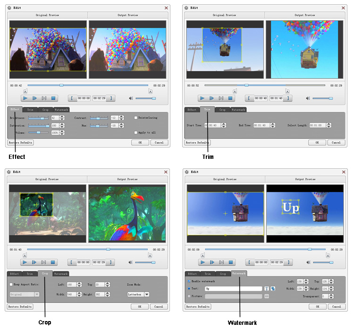Adjust Transparent value stepper
Image resolution: width=354 pixels, height=331 pixels.
click(331, 296)
